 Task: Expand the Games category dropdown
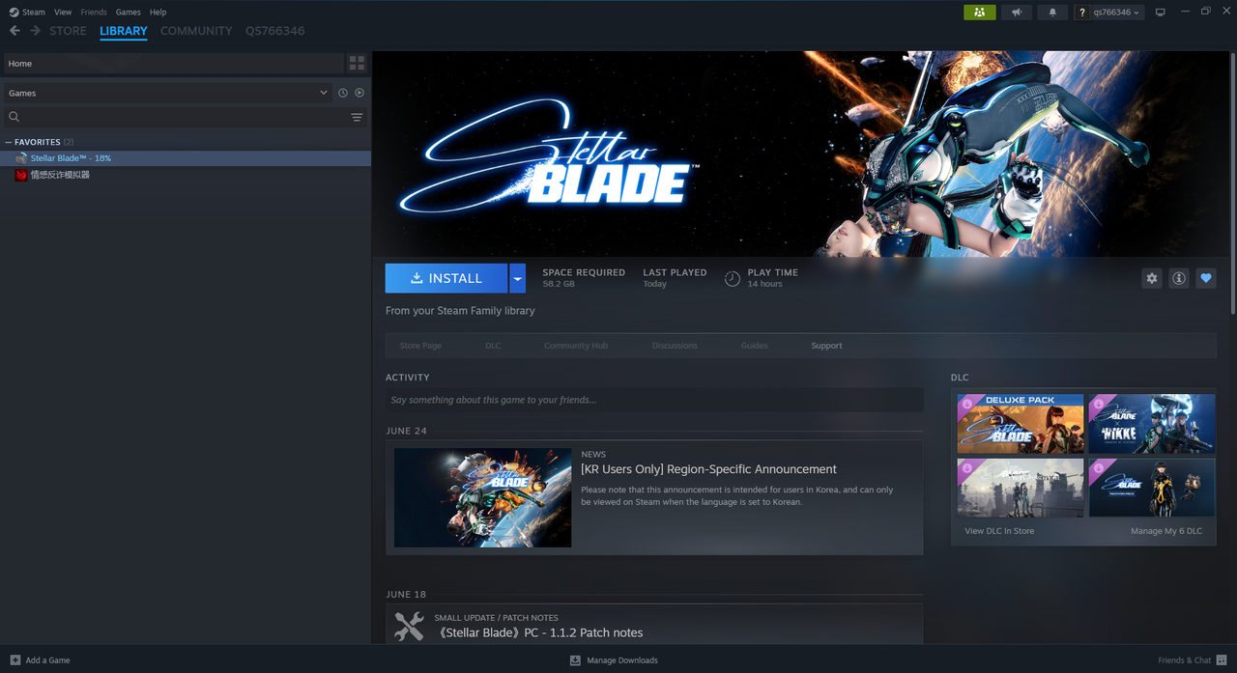pyautogui.click(x=166, y=93)
